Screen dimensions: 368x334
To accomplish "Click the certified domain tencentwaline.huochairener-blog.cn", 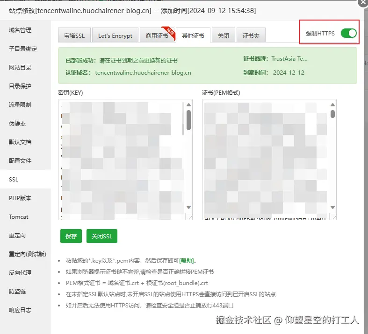I will tap(143, 73).
